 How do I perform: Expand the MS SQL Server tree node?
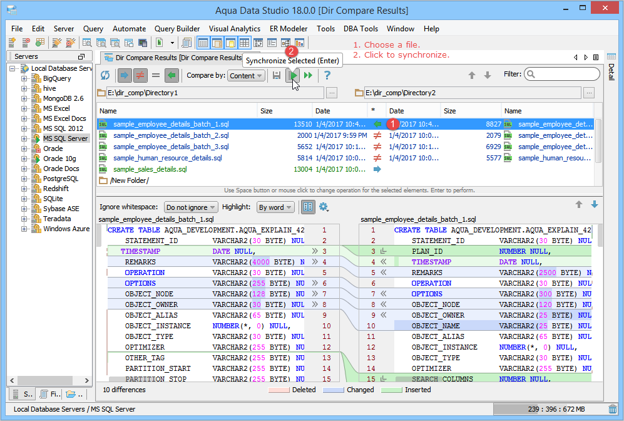24,138
